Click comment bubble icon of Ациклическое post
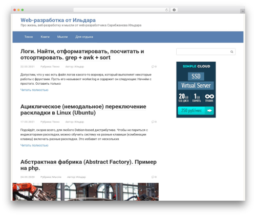This screenshot has height=216, width=256. pyautogui.click(x=153, y=122)
